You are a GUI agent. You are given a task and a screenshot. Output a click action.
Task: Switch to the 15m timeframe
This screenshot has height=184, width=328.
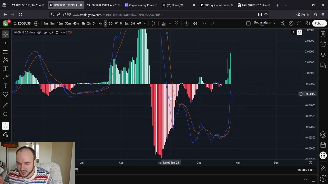(x=60, y=24)
